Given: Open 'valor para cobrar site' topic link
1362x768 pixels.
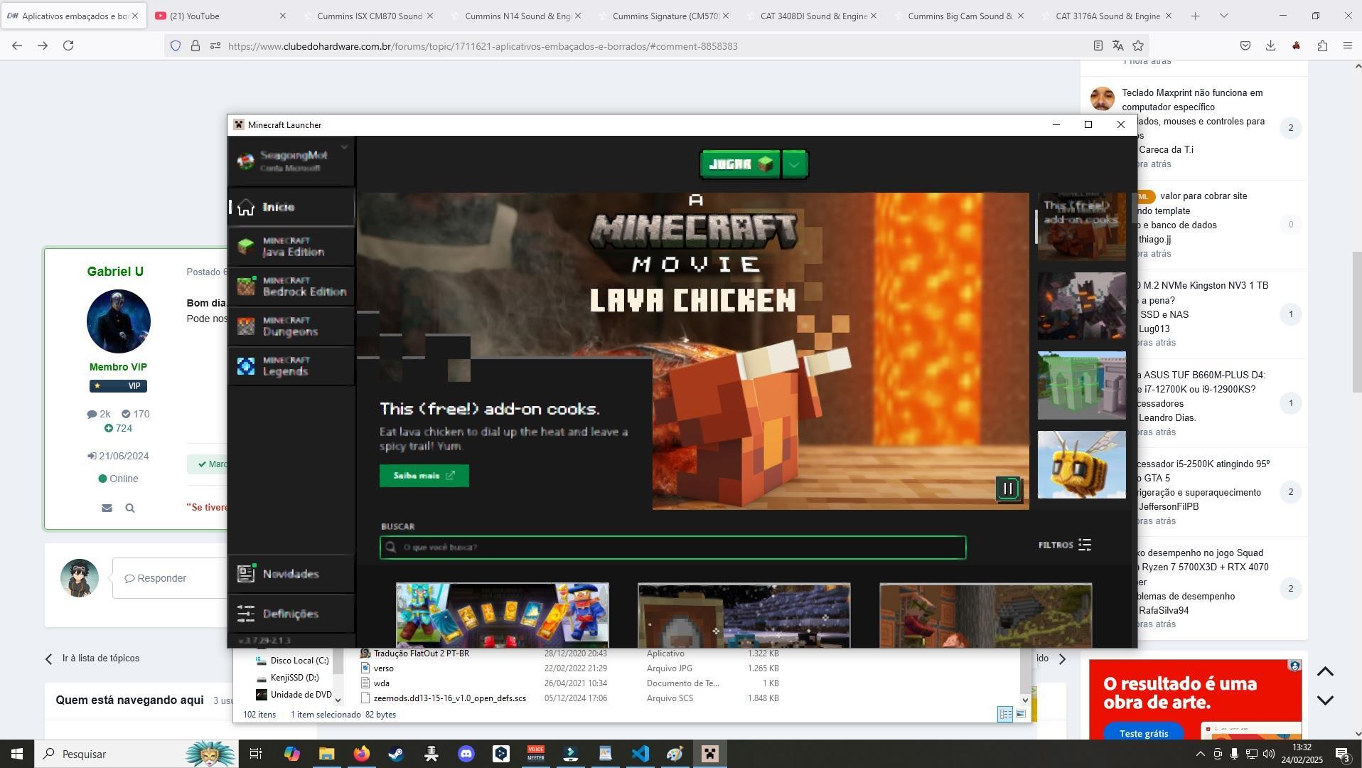Looking at the screenshot, I should click(1203, 196).
